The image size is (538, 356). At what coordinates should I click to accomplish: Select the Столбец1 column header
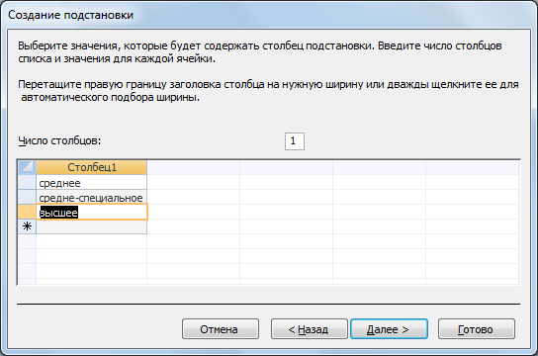pyautogui.click(x=92, y=167)
